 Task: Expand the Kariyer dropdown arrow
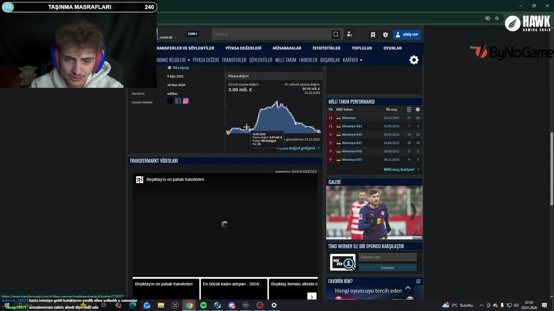(x=361, y=60)
